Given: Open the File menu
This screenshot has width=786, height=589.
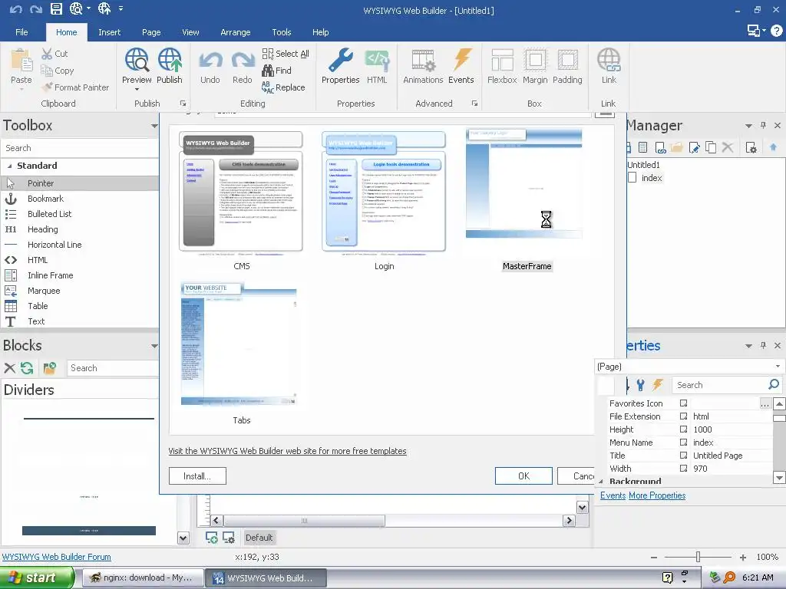Looking at the screenshot, I should coord(21,32).
